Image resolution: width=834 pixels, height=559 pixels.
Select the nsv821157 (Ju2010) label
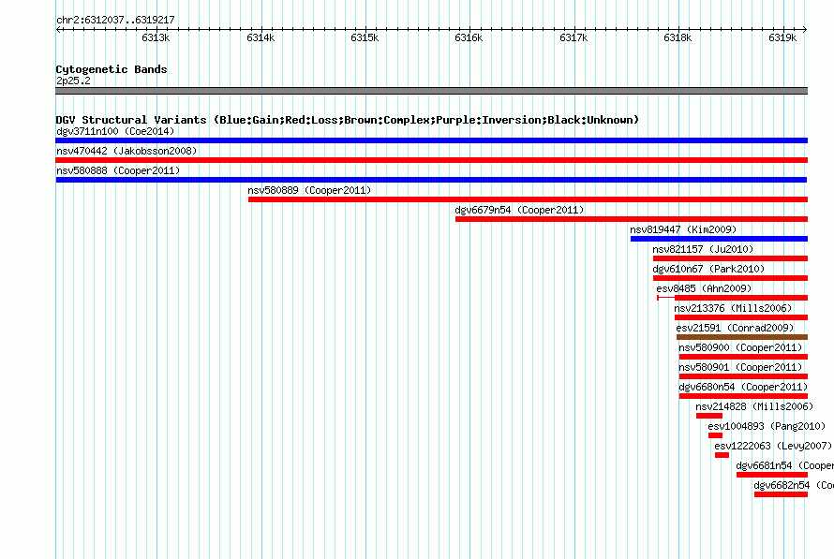[703, 249]
